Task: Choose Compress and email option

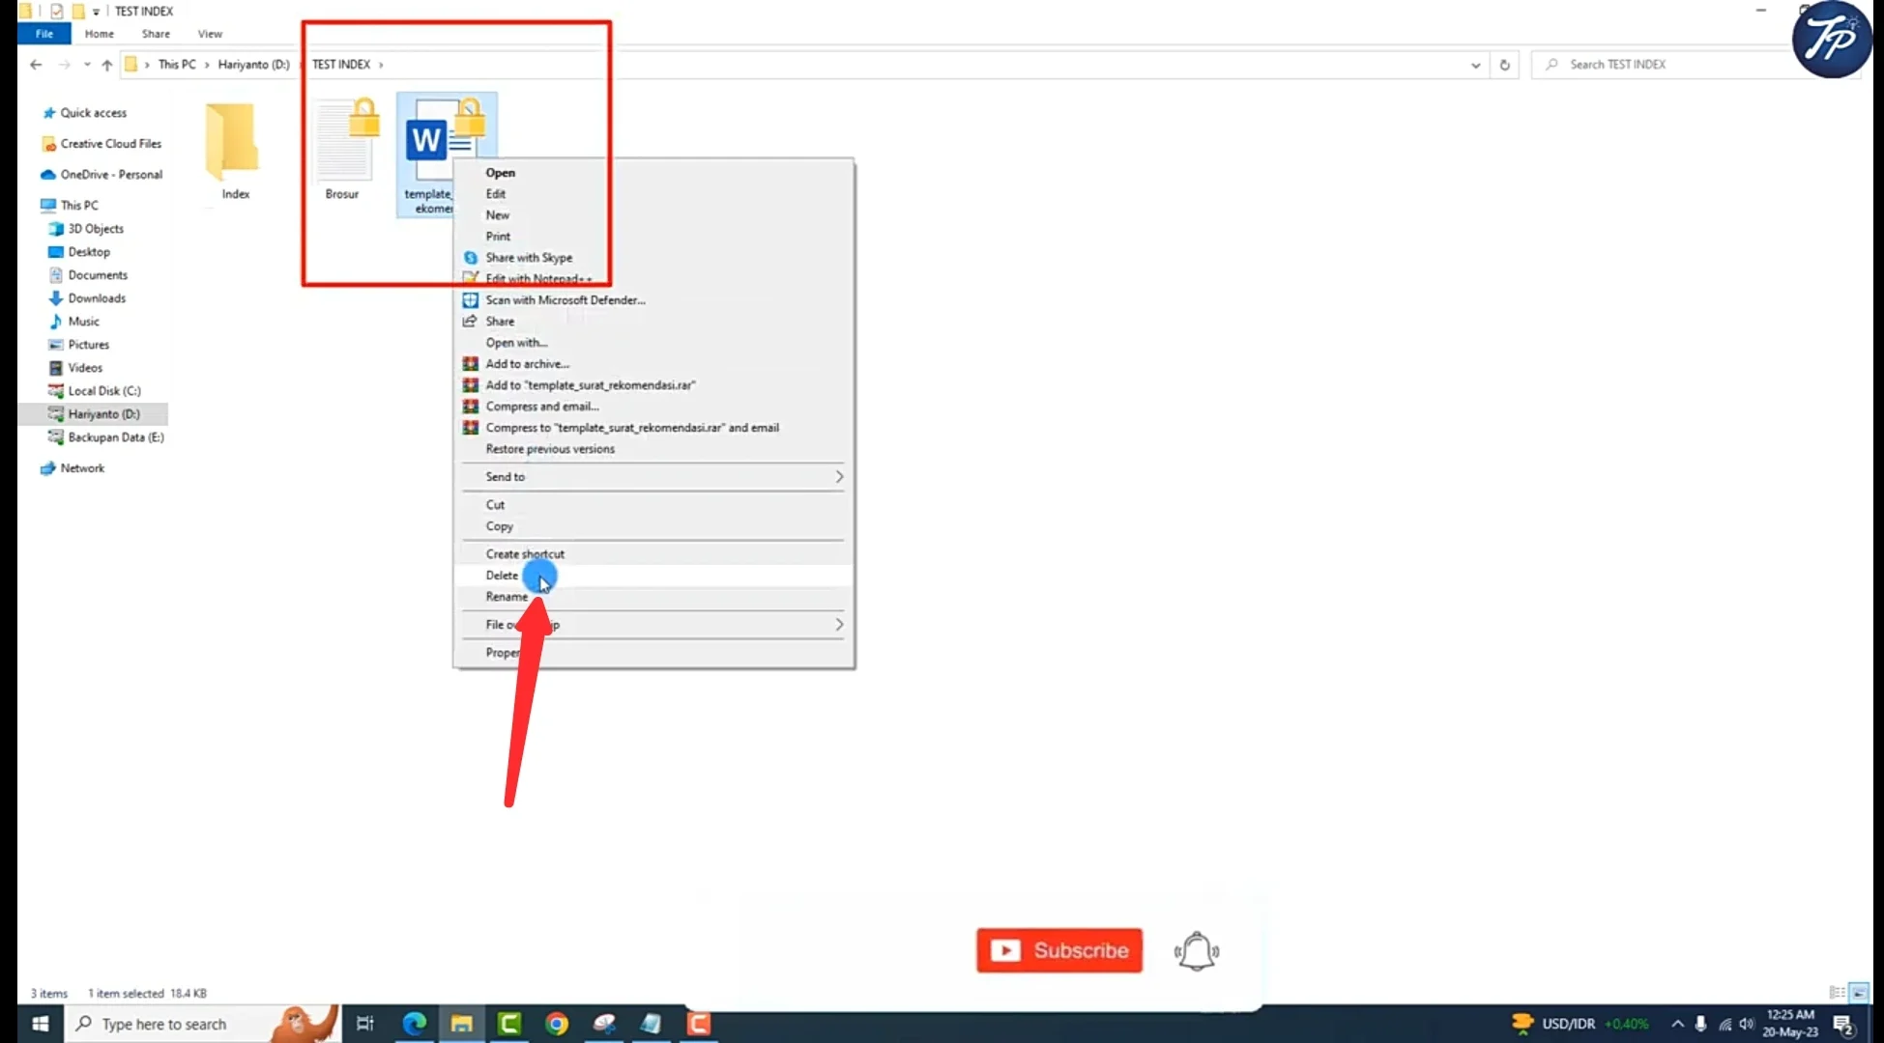Action: coord(541,407)
